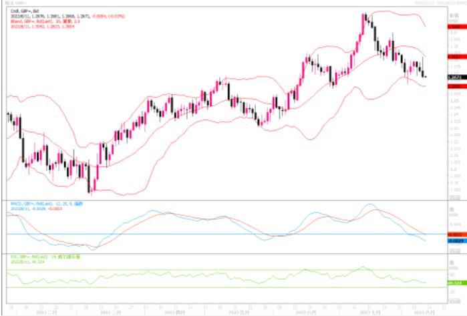Select the last candlestick on the right

tap(425, 75)
